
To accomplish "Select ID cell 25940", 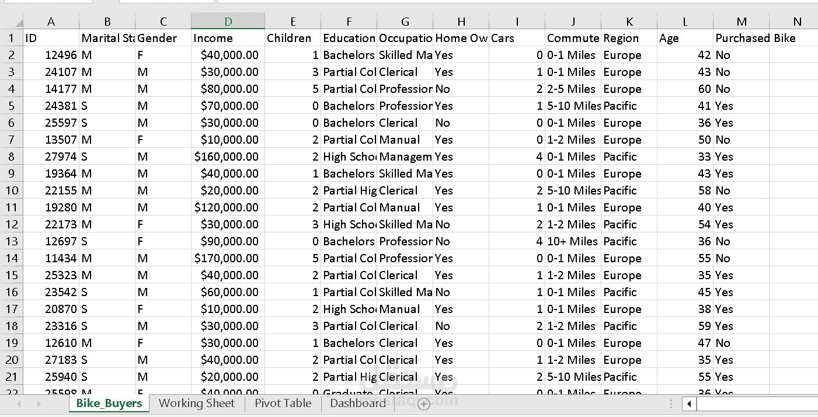I will (51, 377).
